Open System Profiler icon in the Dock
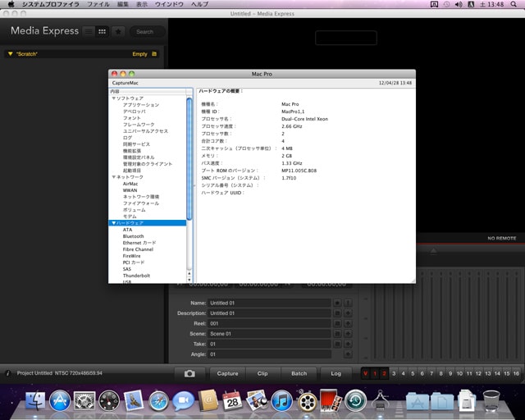Viewport: 525px width, 420px height. tap(381, 400)
